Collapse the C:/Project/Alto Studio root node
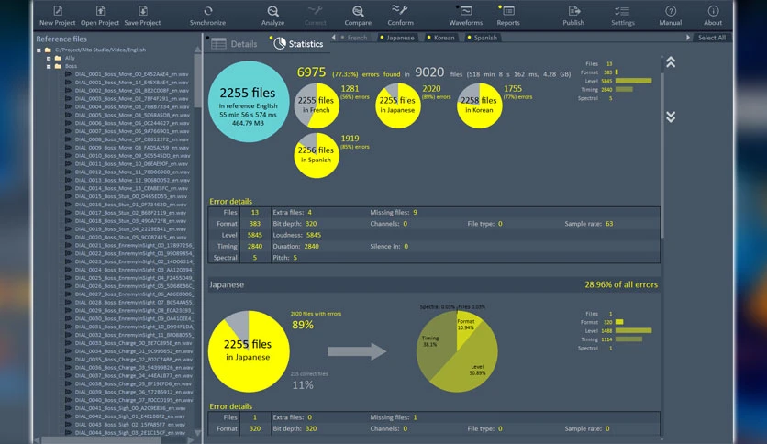This screenshot has width=767, height=444. pyautogui.click(x=39, y=50)
